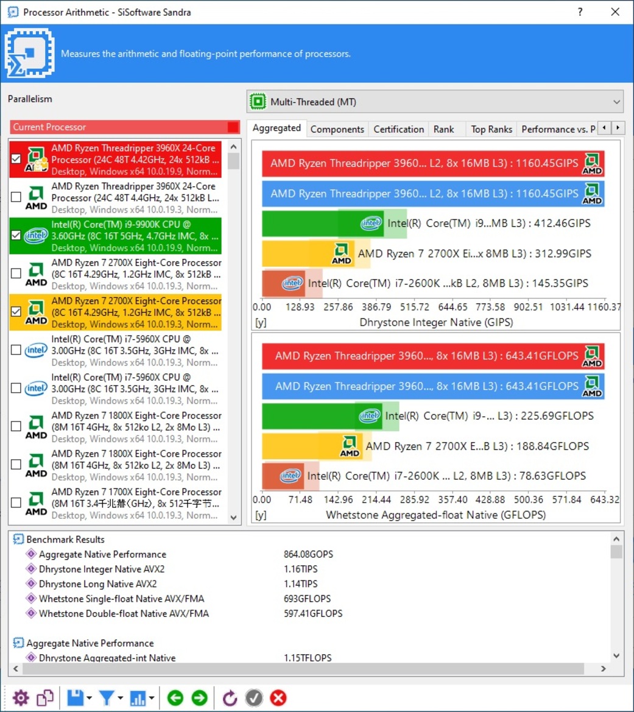Check the first Ryzen 7 1800X checkbox
634x712 pixels.
click(16, 426)
